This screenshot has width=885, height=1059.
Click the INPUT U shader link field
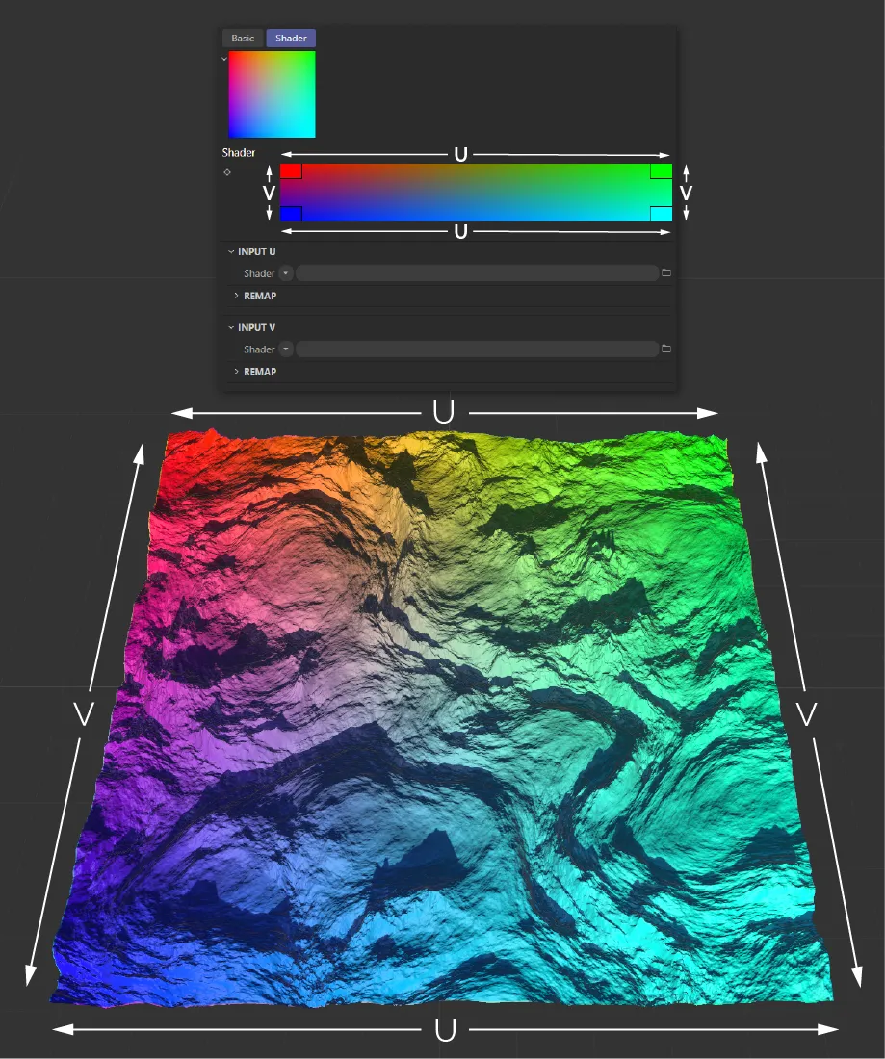click(x=477, y=273)
